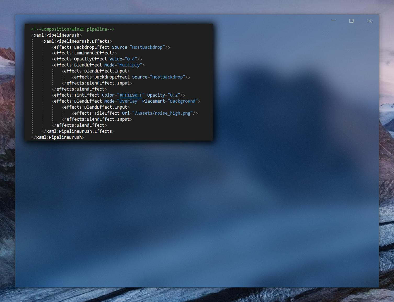Click the Composition/Win2D pipeline comment line
Image resolution: width=394 pixels, height=302 pixels.
coord(73,29)
